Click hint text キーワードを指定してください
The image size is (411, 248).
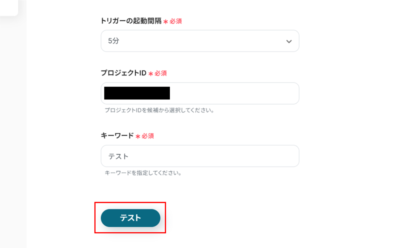[x=143, y=173]
